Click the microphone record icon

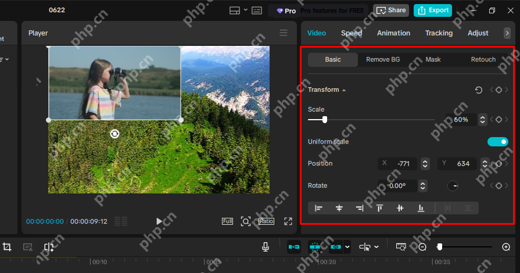click(266, 247)
